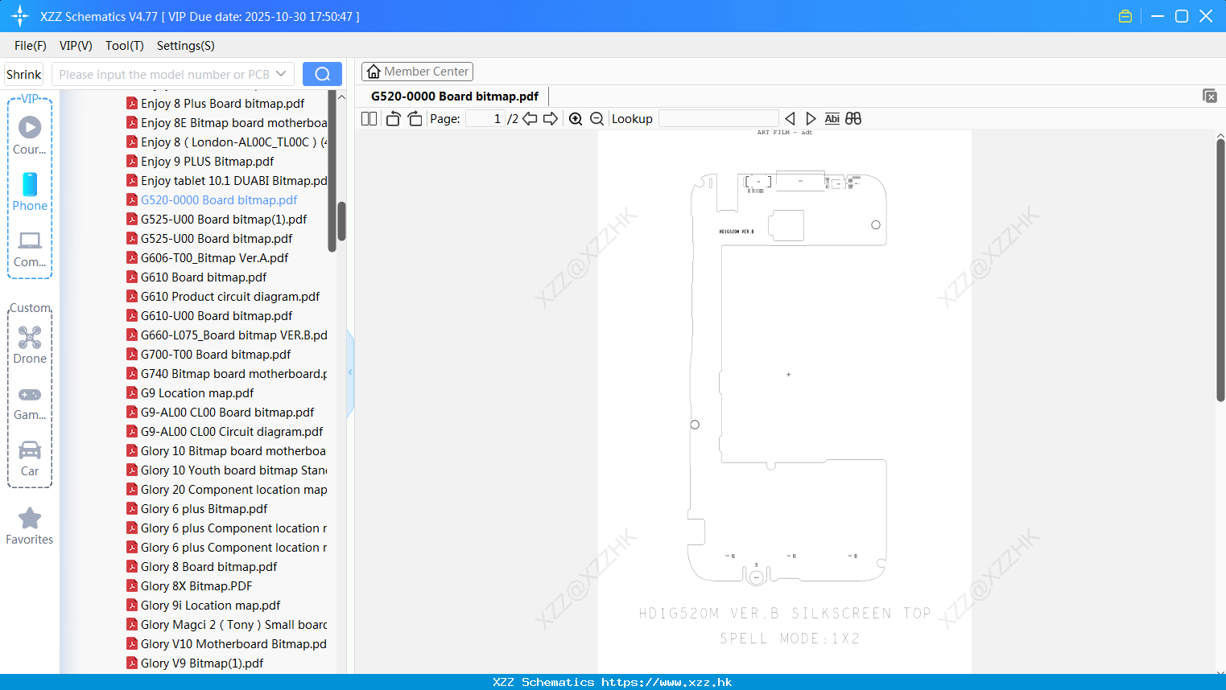Open G606-T00_Bitmap Ver.A.pdf
This screenshot has width=1226, height=690.
coord(214,258)
